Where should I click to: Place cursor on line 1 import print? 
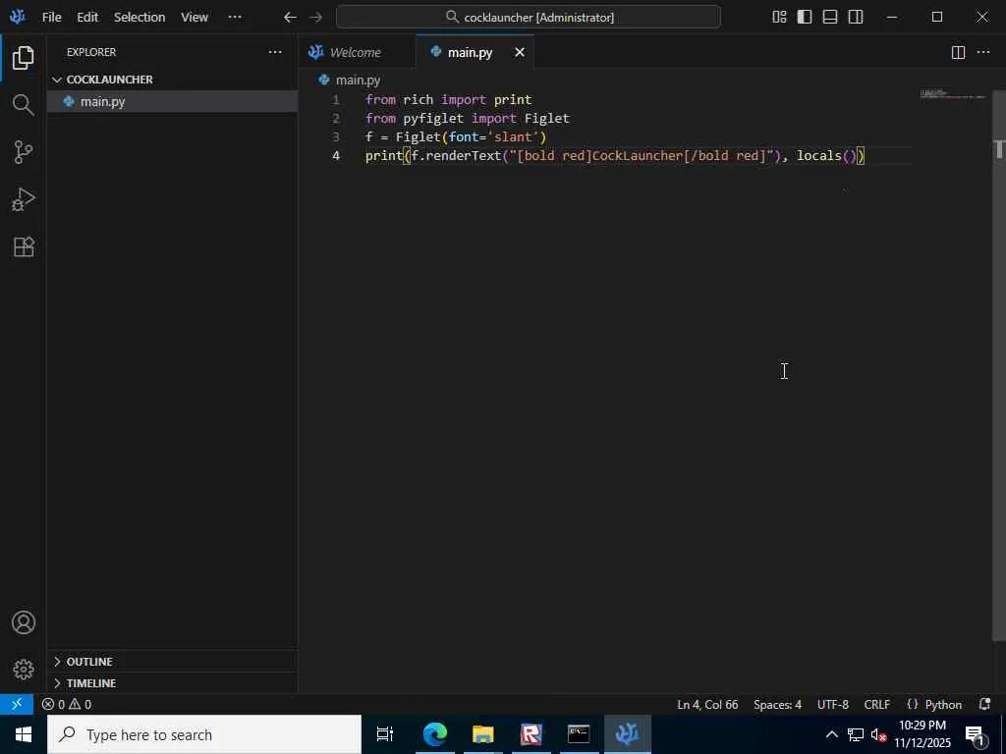[448, 99]
